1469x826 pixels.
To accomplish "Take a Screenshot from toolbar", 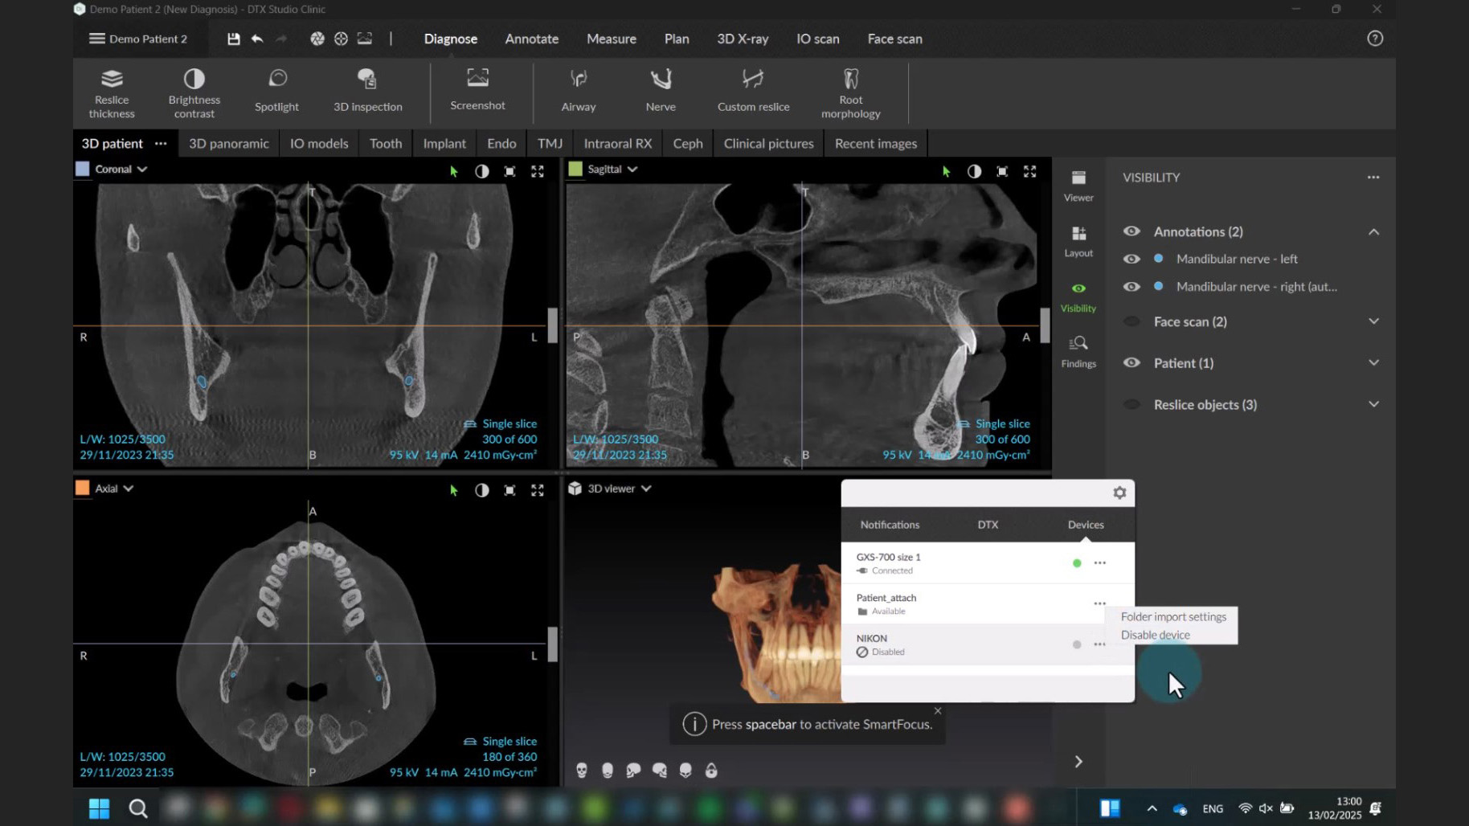I will pos(477,90).
